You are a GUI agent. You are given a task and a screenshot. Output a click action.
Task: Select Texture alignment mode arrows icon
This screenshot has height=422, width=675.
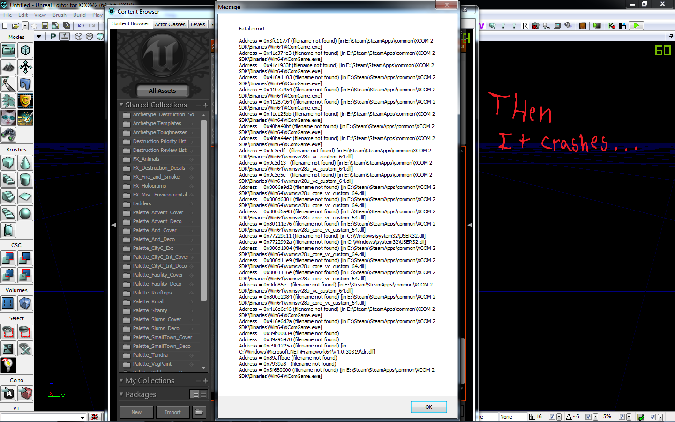point(25,67)
